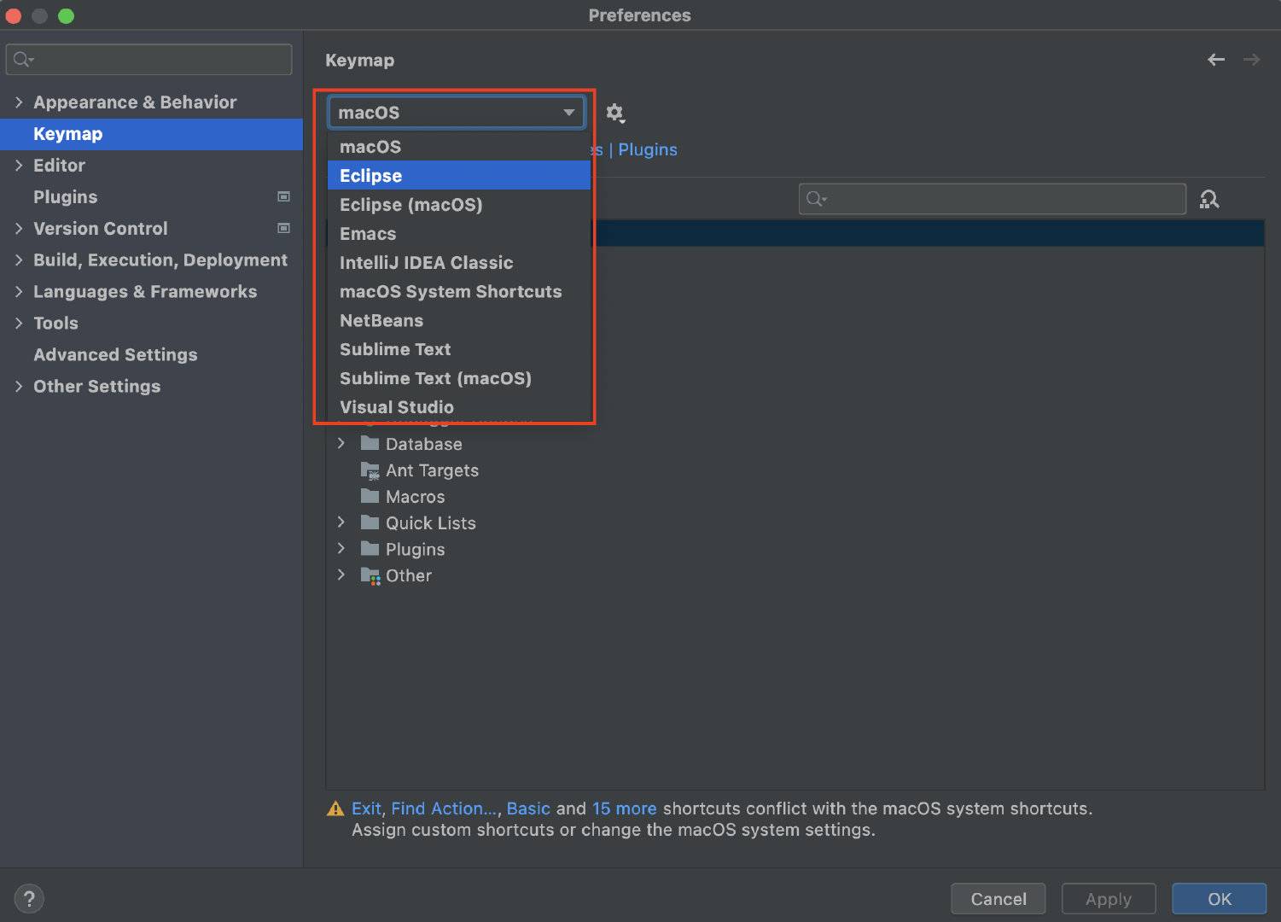Open the Plugins link beside keymap dropdown
The width and height of the screenshot is (1281, 922).
648,150
